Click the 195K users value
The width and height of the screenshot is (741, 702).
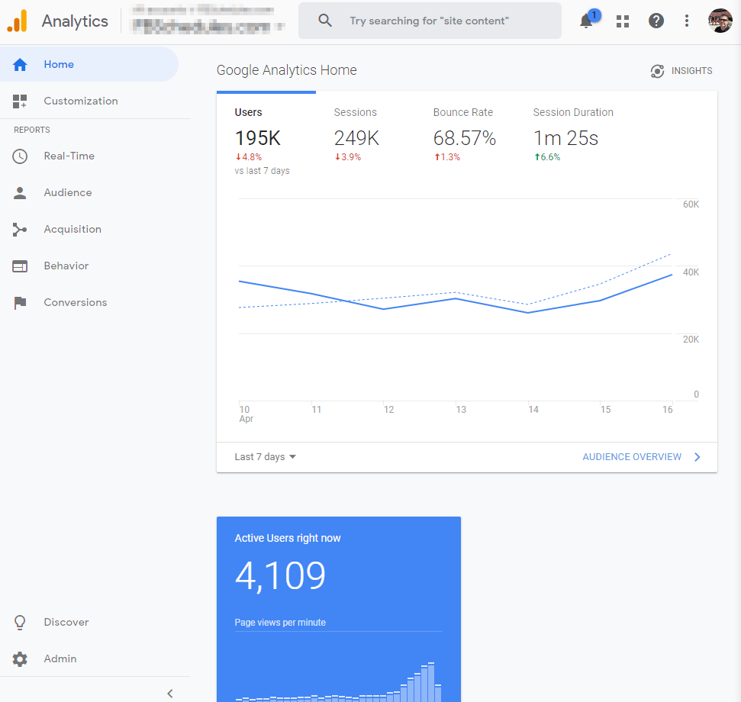(x=257, y=138)
